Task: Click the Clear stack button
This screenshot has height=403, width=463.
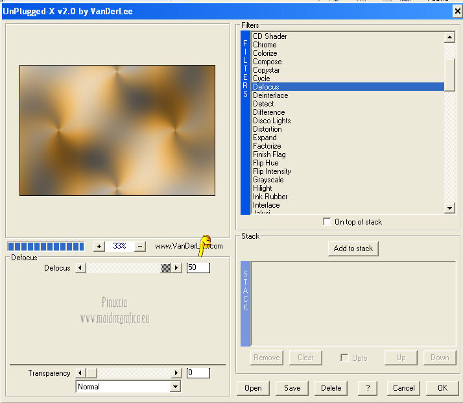Action: (305, 358)
